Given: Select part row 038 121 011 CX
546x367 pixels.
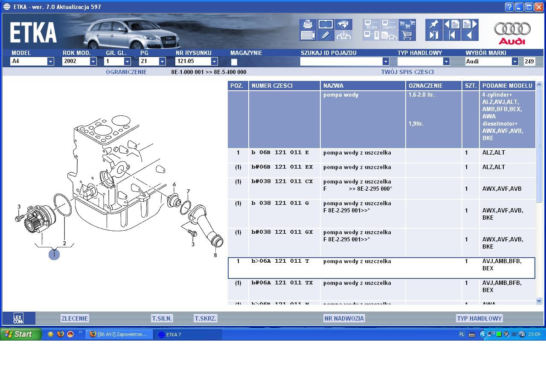Looking at the screenshot, I should [x=381, y=188].
